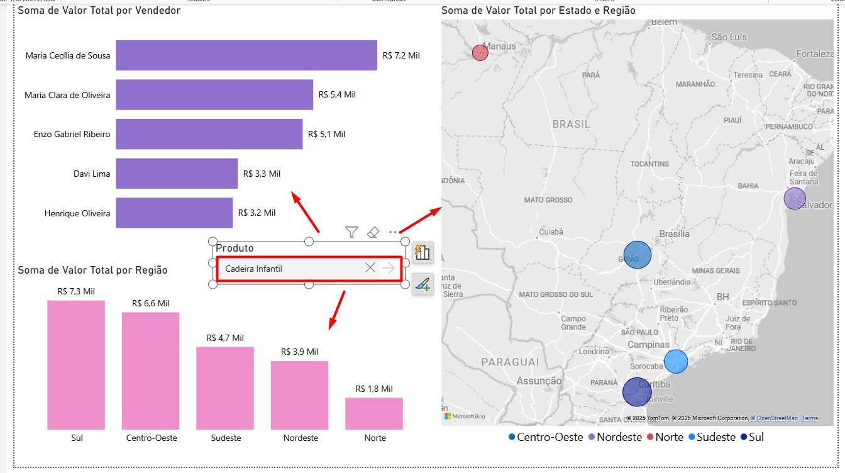Select the Maria Clara de Oliveira bar
845x473 pixels.
tap(214, 95)
